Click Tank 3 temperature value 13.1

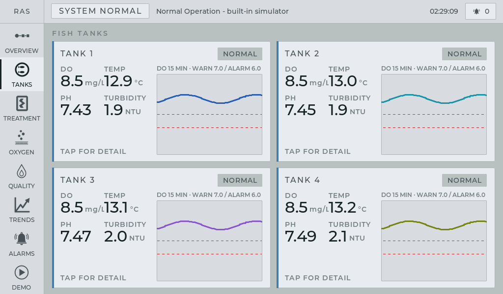click(116, 207)
